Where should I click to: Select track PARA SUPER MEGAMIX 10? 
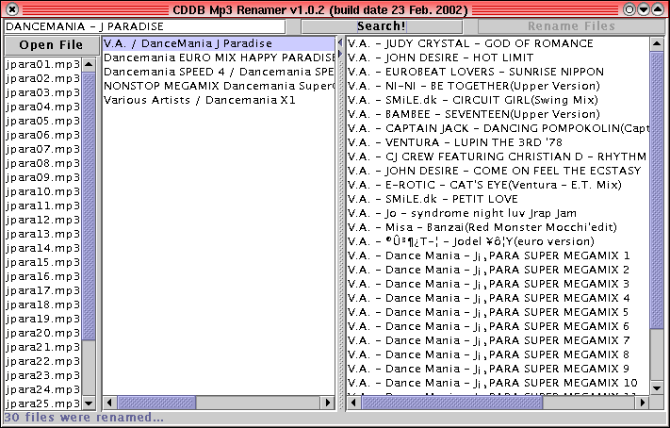coord(498,382)
